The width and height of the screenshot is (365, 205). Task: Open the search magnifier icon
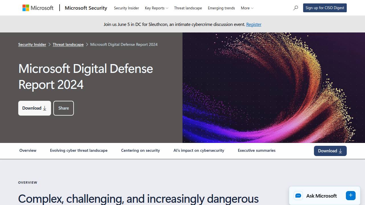coord(296,8)
